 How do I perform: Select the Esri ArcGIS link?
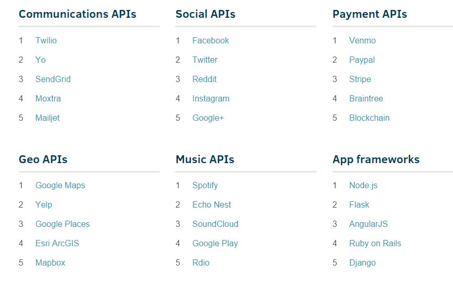coord(57,243)
